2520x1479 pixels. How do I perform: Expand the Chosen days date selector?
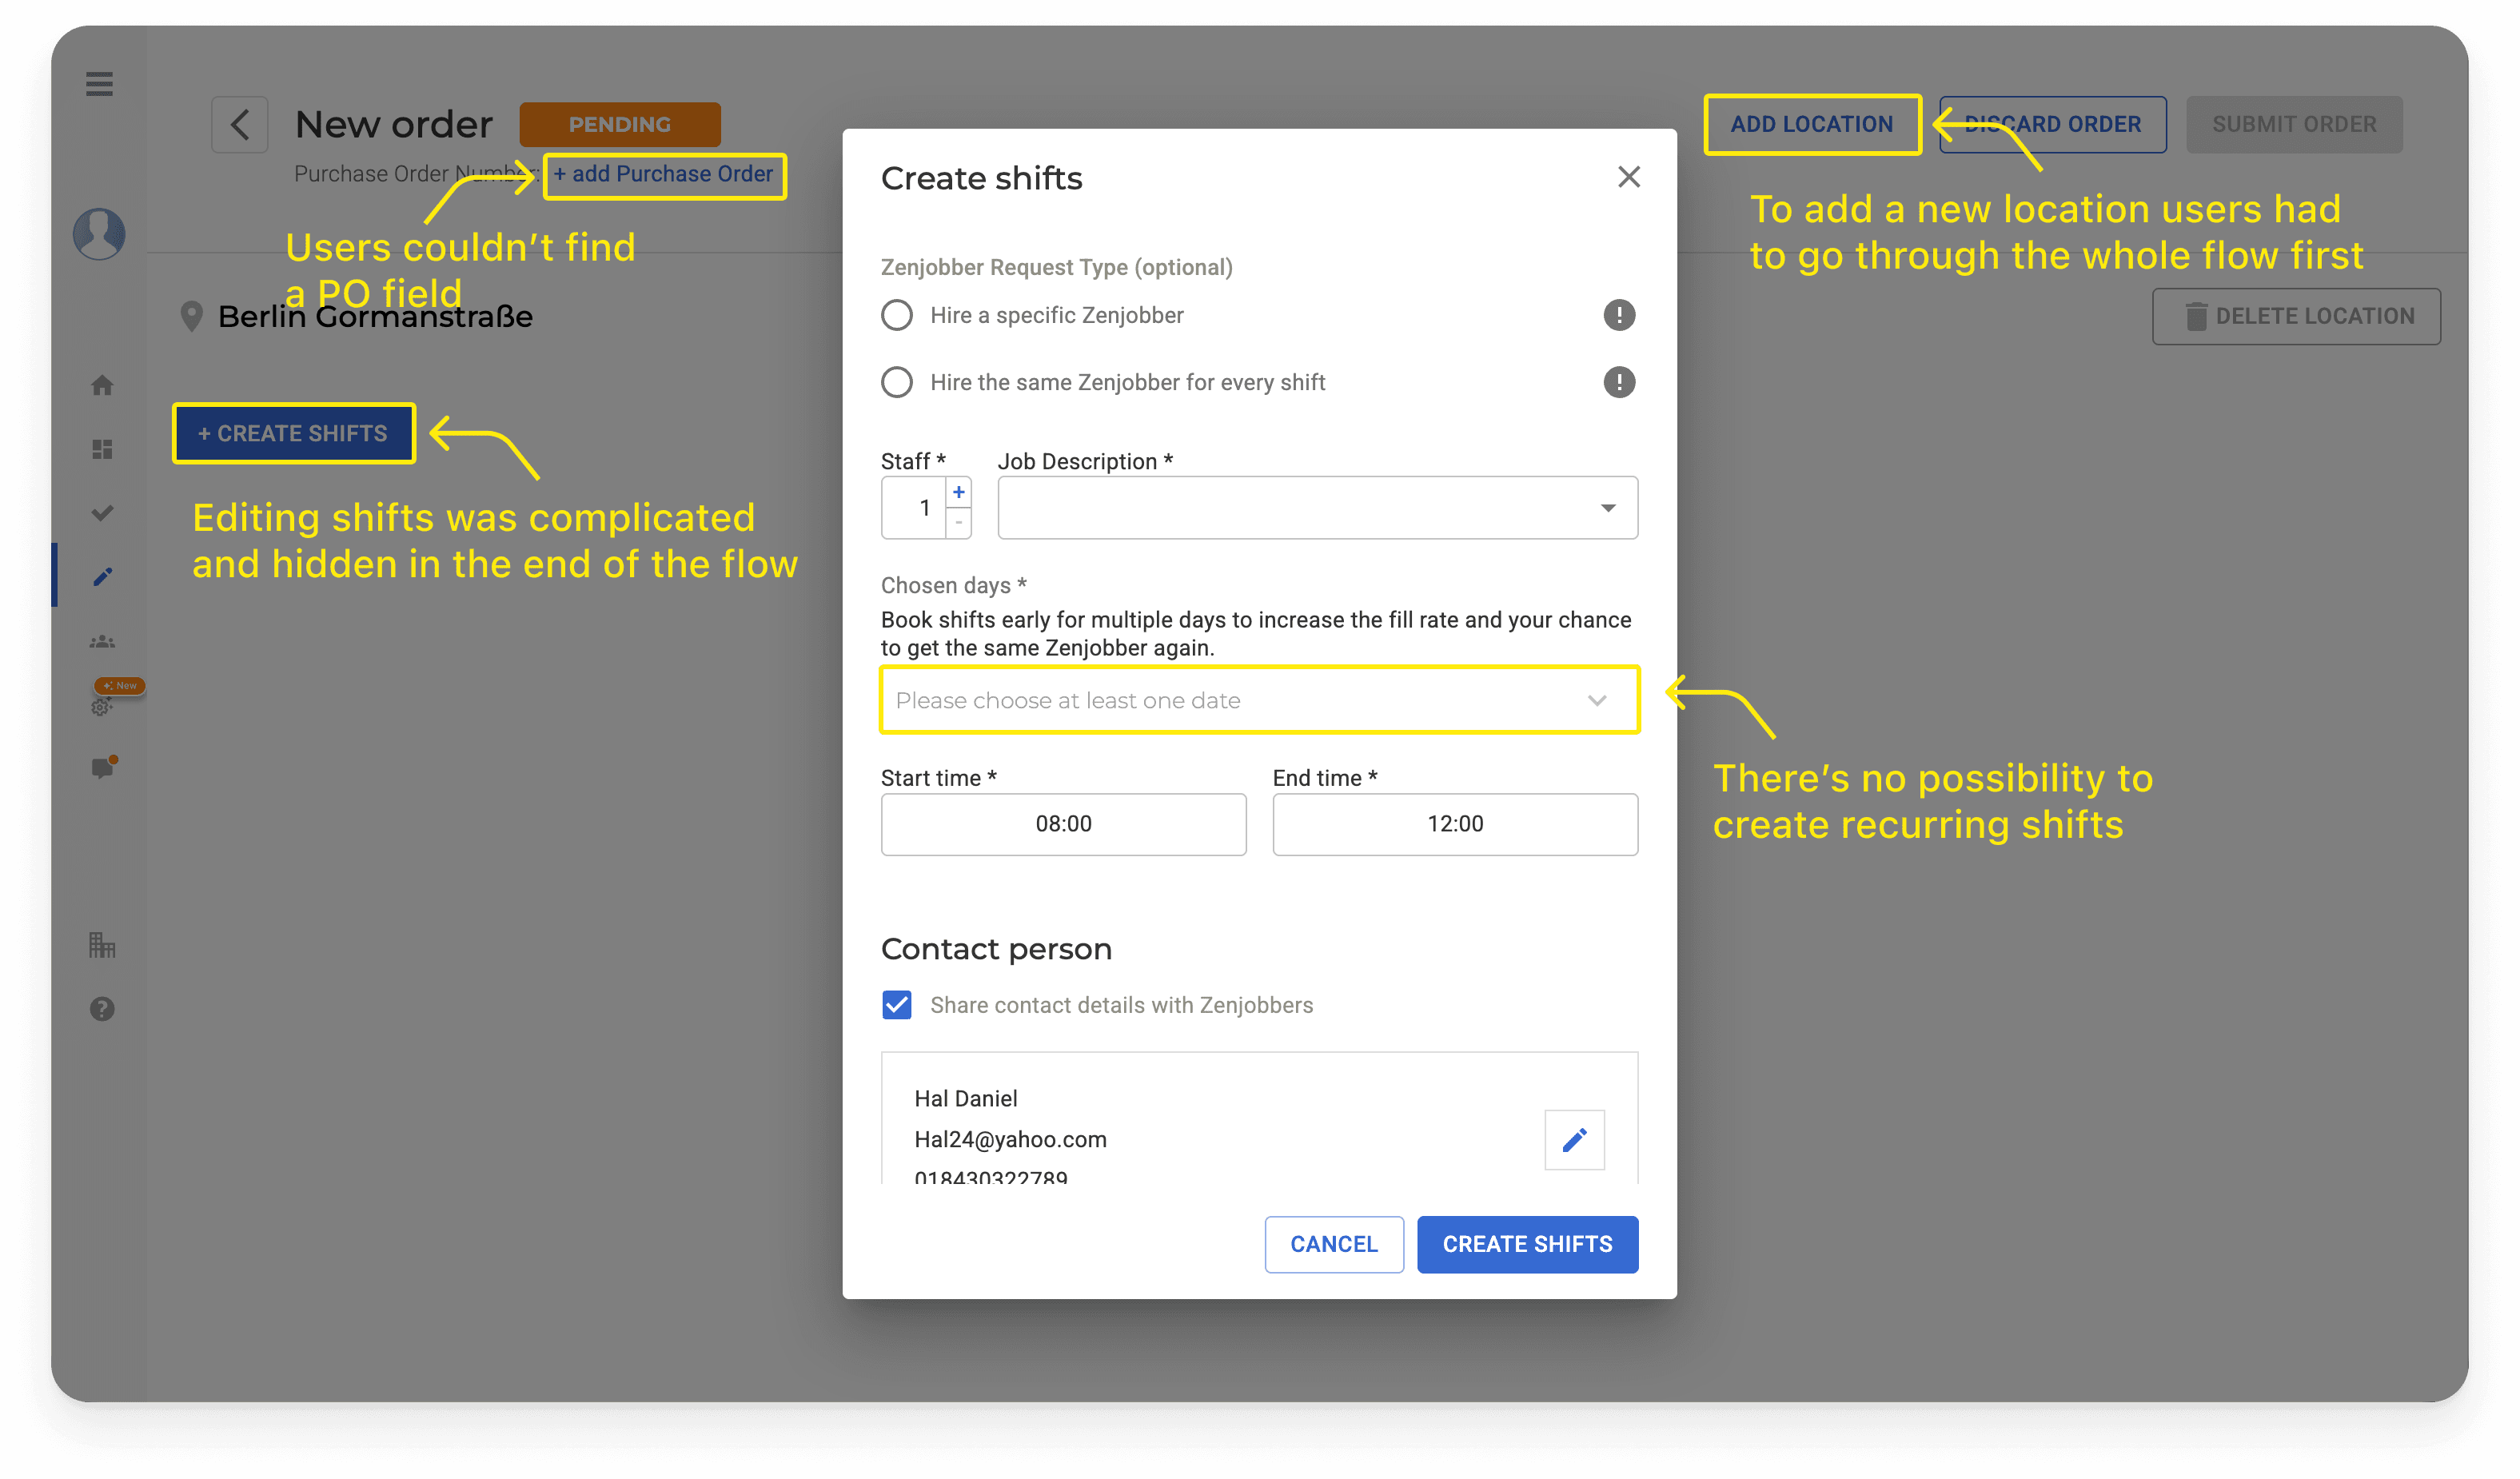pos(1259,700)
